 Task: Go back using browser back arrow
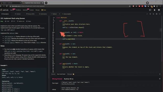pos(1,6)
